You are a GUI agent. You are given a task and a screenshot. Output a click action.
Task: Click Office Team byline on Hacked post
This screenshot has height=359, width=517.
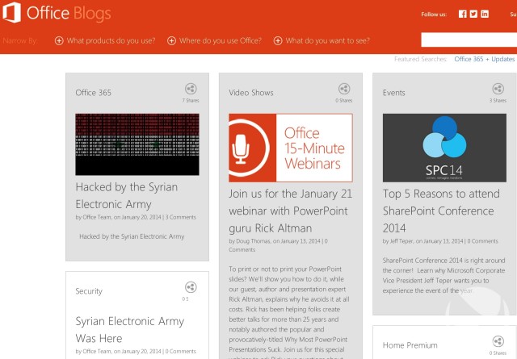click(97, 217)
